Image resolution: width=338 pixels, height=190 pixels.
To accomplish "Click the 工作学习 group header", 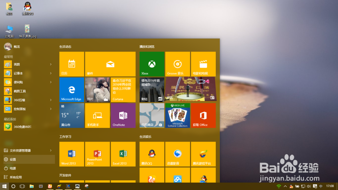I will point(65,137).
